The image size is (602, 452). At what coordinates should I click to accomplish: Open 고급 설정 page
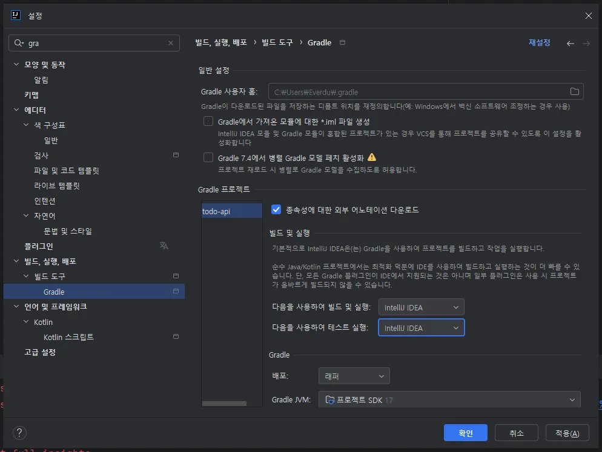click(x=40, y=352)
